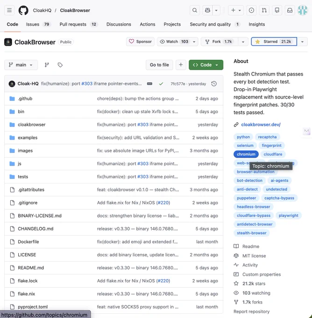Select the chromium topic tag

click(246, 154)
